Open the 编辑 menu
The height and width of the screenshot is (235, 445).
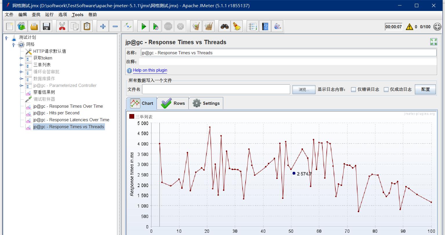(23, 15)
